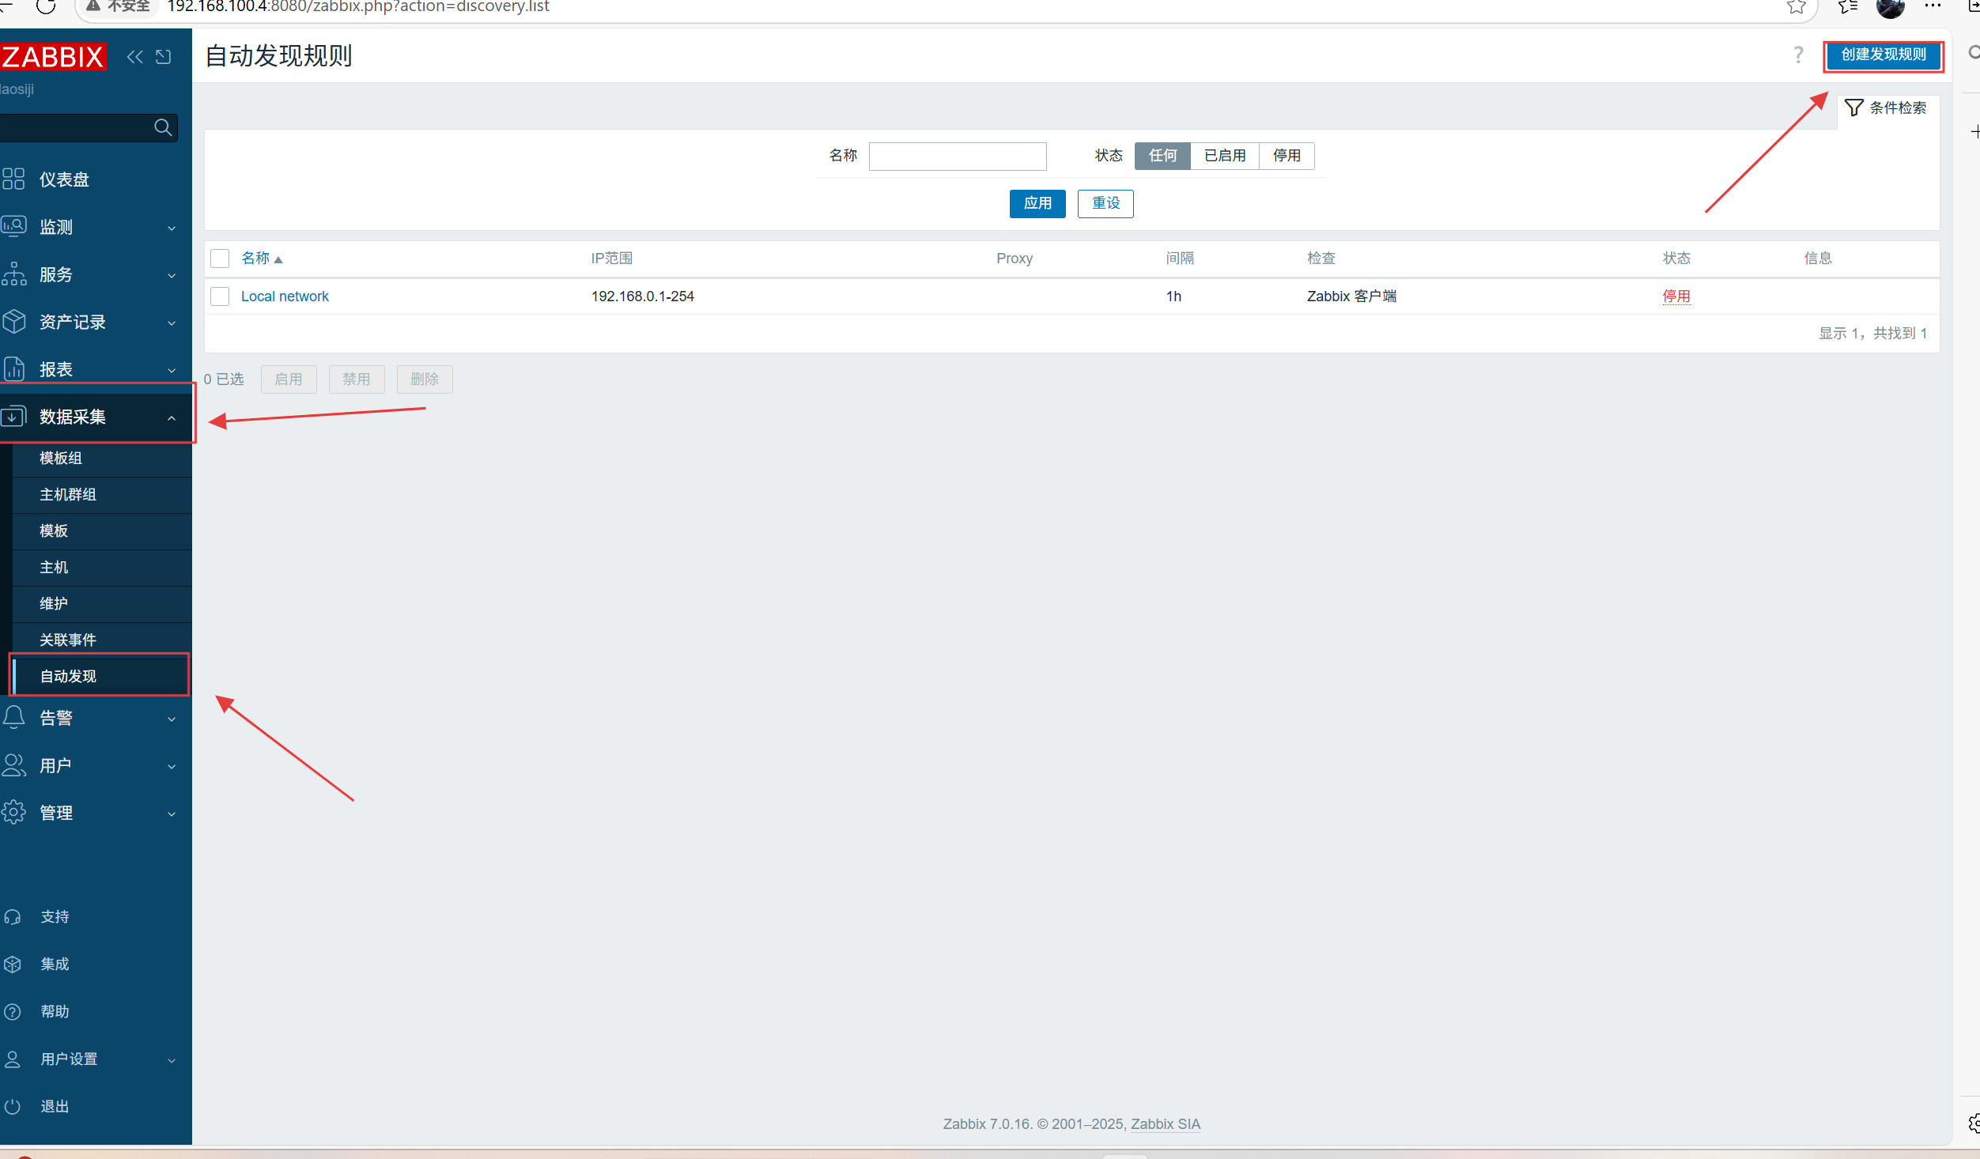Click the Zabbix SIA footer link
This screenshot has width=1980, height=1159.
(1165, 1124)
